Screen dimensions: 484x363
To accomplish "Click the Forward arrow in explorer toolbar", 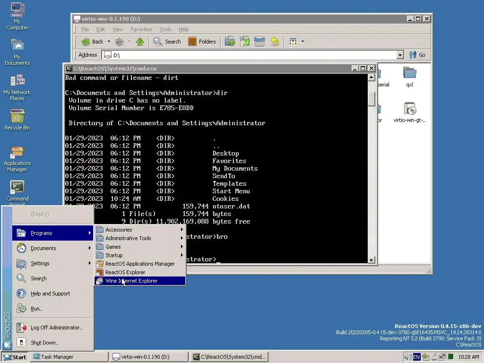I will click(120, 42).
